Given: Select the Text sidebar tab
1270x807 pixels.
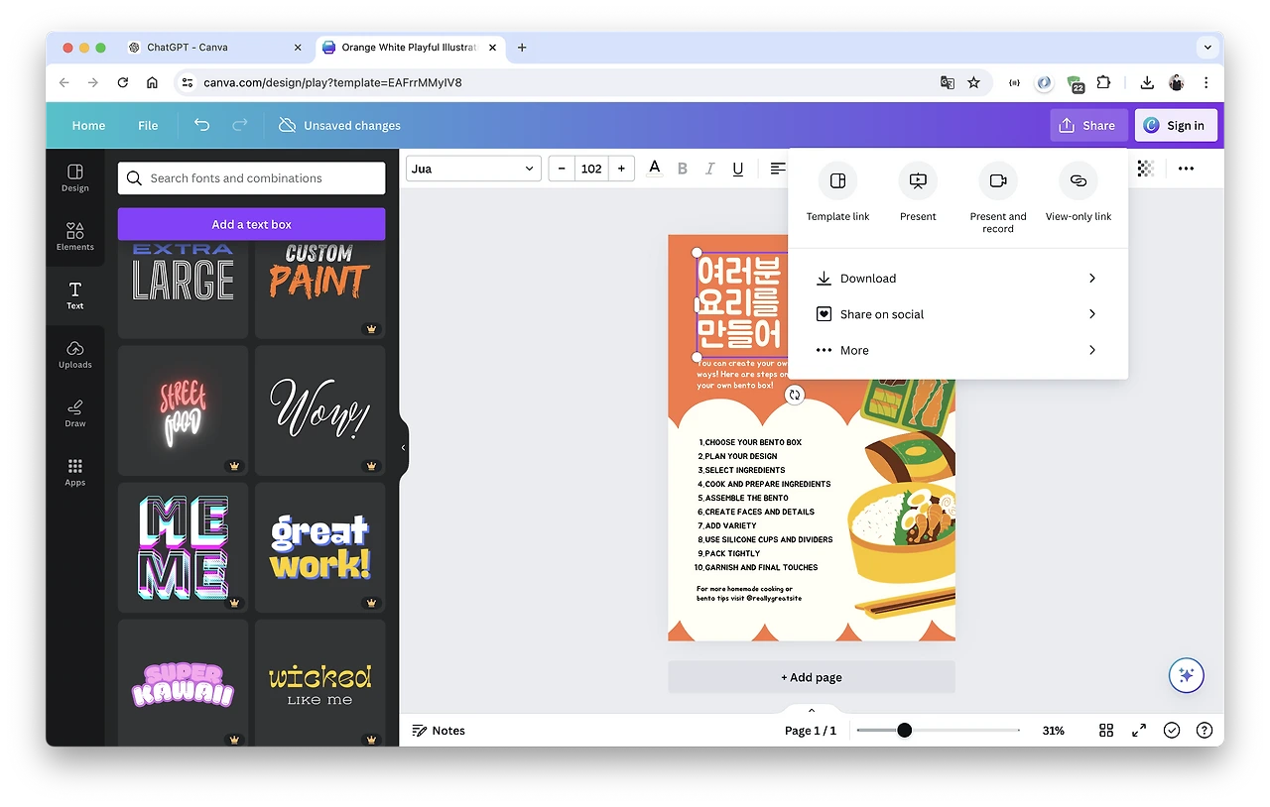Looking at the screenshot, I should click(75, 294).
